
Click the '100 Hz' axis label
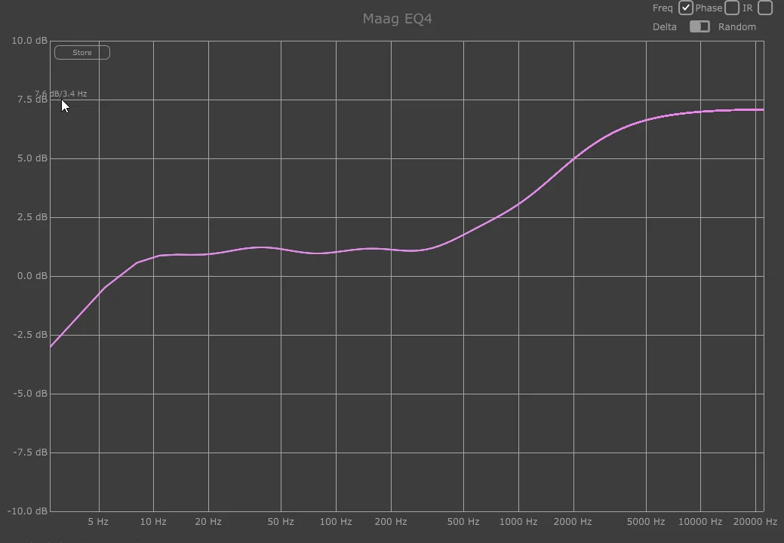(x=336, y=522)
